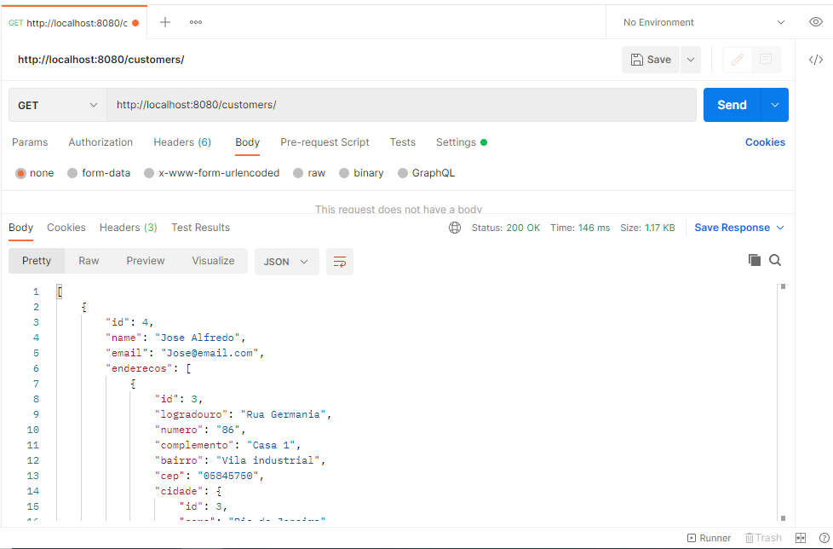Switch to Raw response view
The width and height of the screenshot is (833, 549).
(89, 261)
